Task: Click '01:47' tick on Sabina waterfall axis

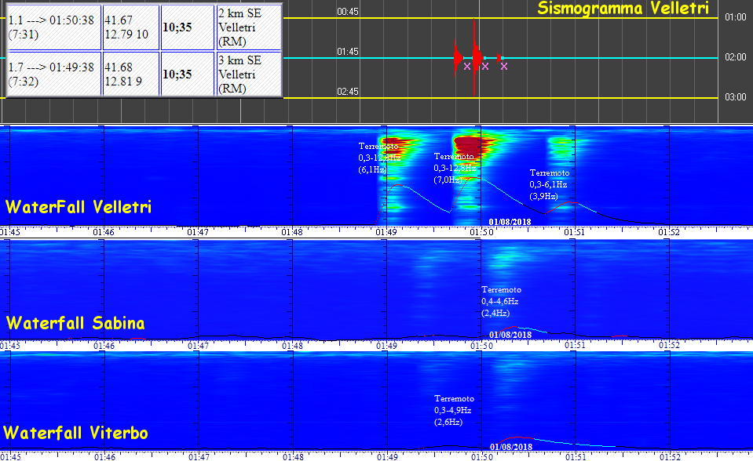Action: [x=198, y=346]
